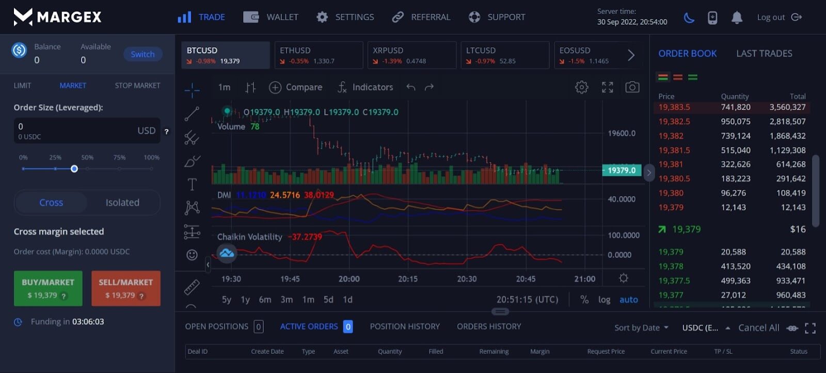The height and width of the screenshot is (373, 826).
Task: Log out of the account
Action: [779, 17]
